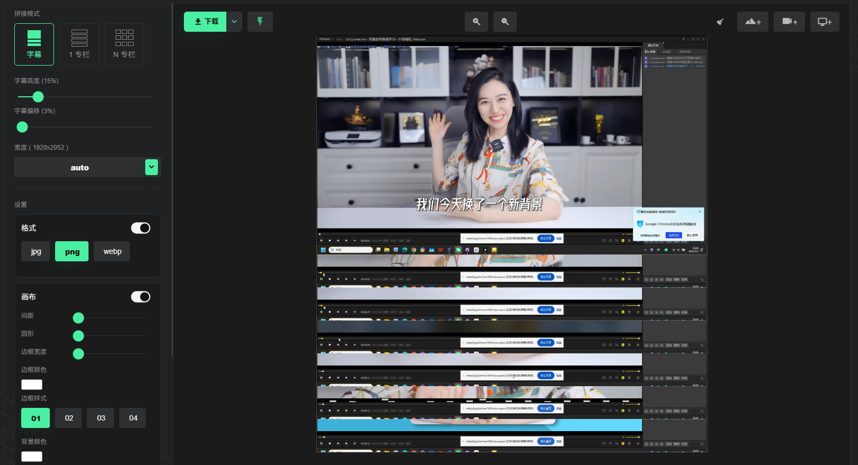Choose png output format
858x465 pixels.
point(72,251)
